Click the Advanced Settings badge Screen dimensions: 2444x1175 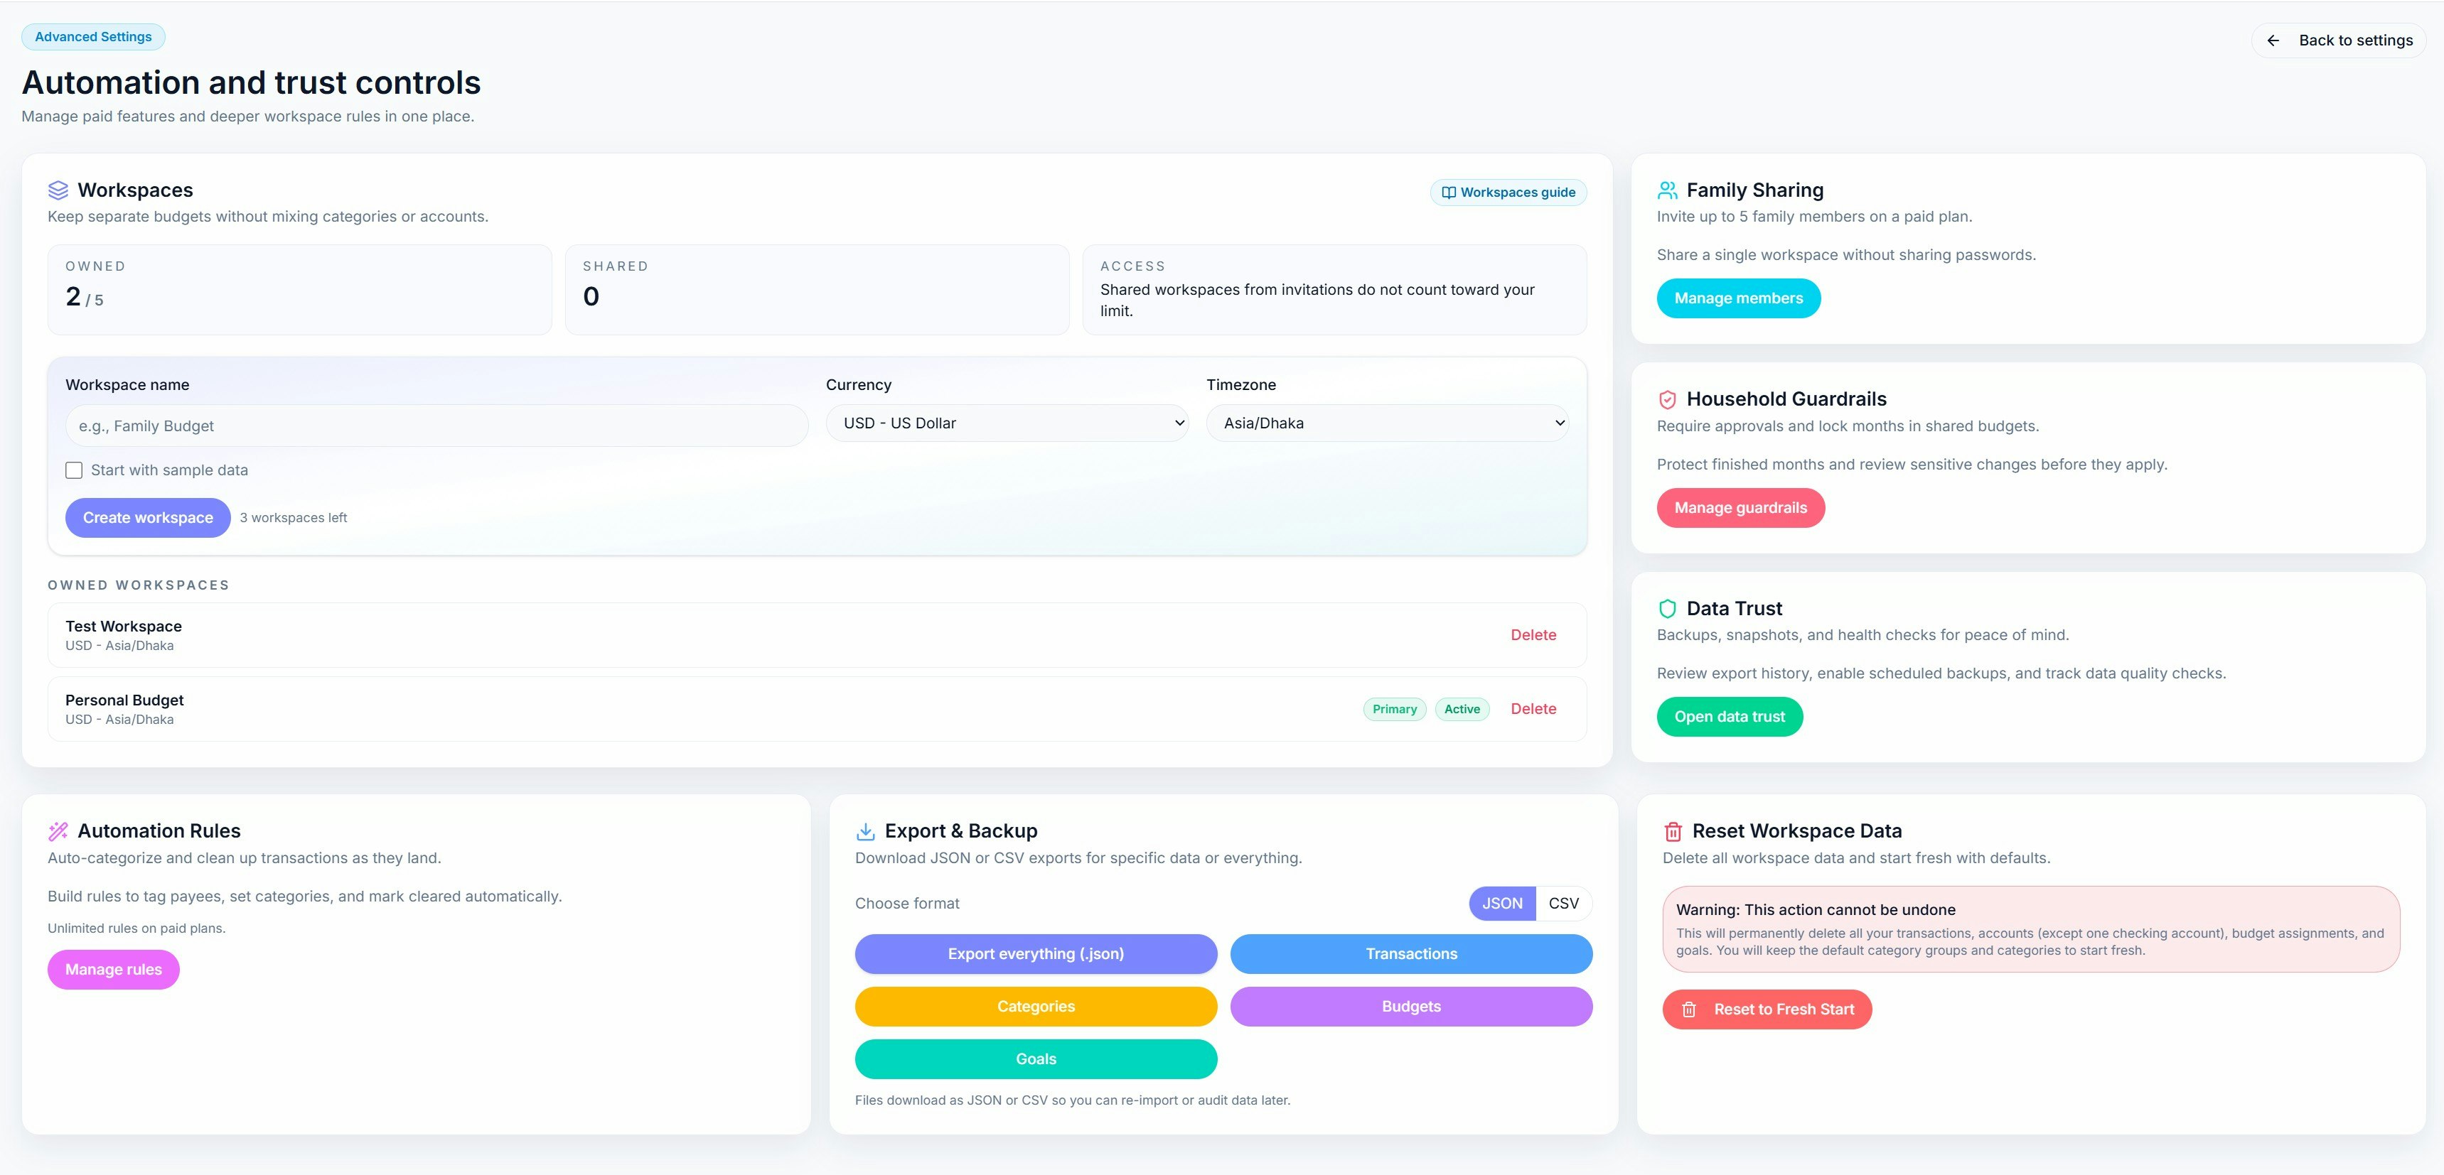(93, 36)
